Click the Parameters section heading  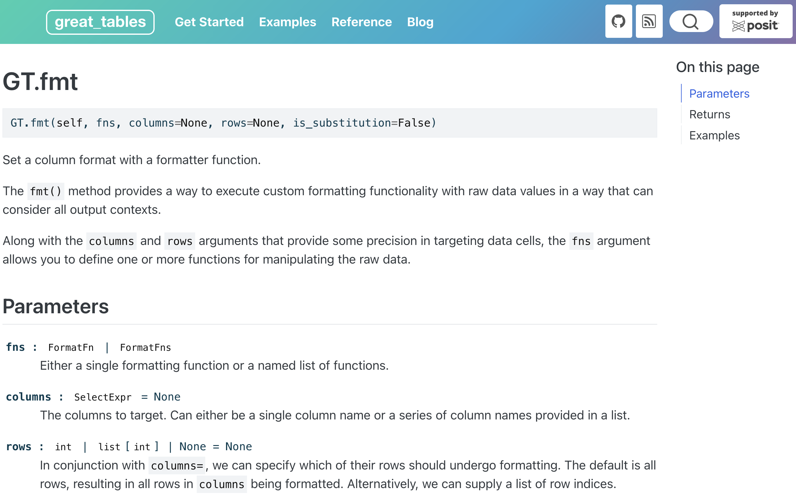56,306
